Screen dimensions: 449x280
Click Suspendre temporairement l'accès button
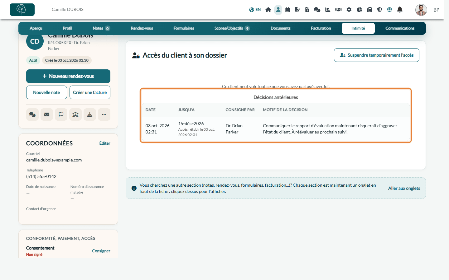click(377, 55)
